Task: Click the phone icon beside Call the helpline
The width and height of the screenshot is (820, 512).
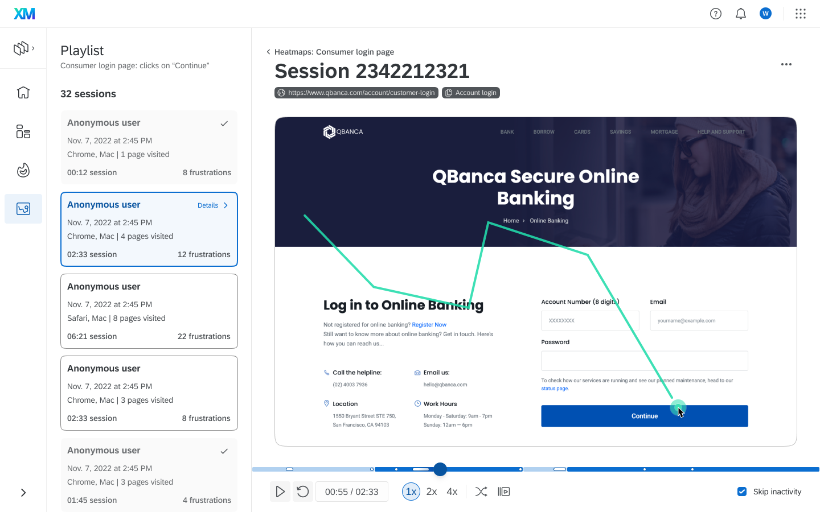Action: pyautogui.click(x=327, y=373)
